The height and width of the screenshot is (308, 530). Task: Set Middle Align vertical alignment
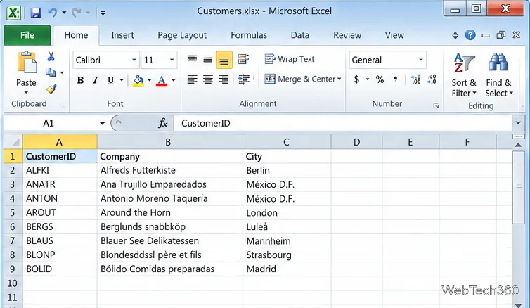click(x=208, y=60)
